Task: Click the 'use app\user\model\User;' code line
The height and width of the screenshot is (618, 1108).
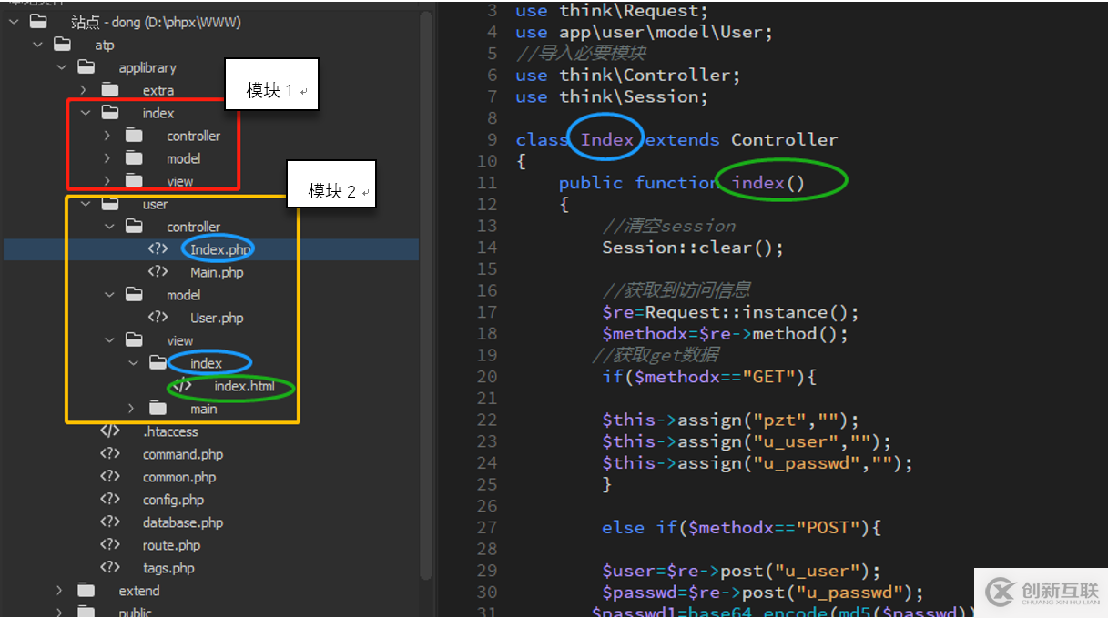Action: tap(644, 32)
